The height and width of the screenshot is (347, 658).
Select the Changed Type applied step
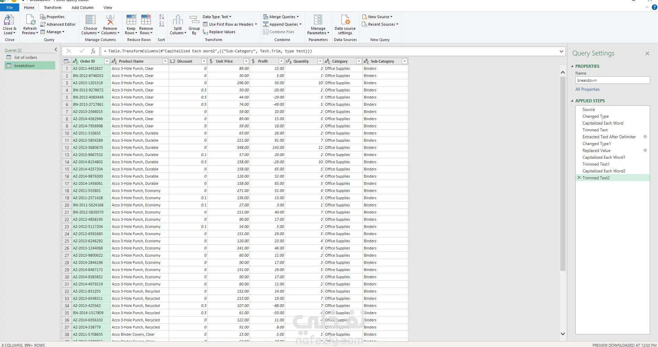[612, 116]
